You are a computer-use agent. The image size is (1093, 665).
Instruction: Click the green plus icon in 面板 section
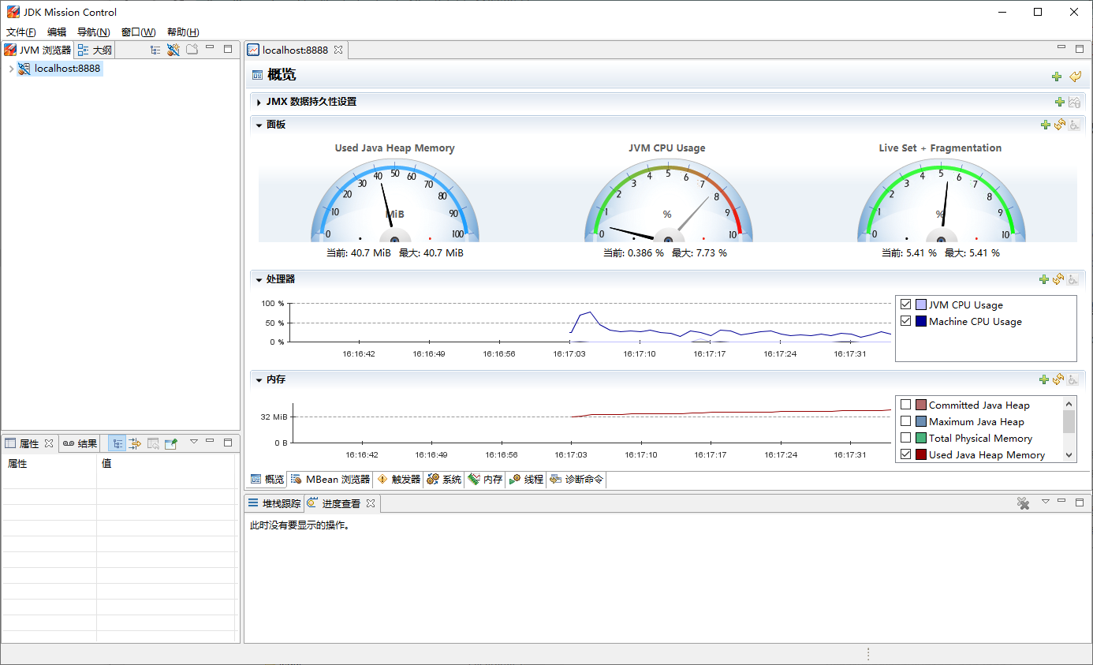tap(1046, 125)
